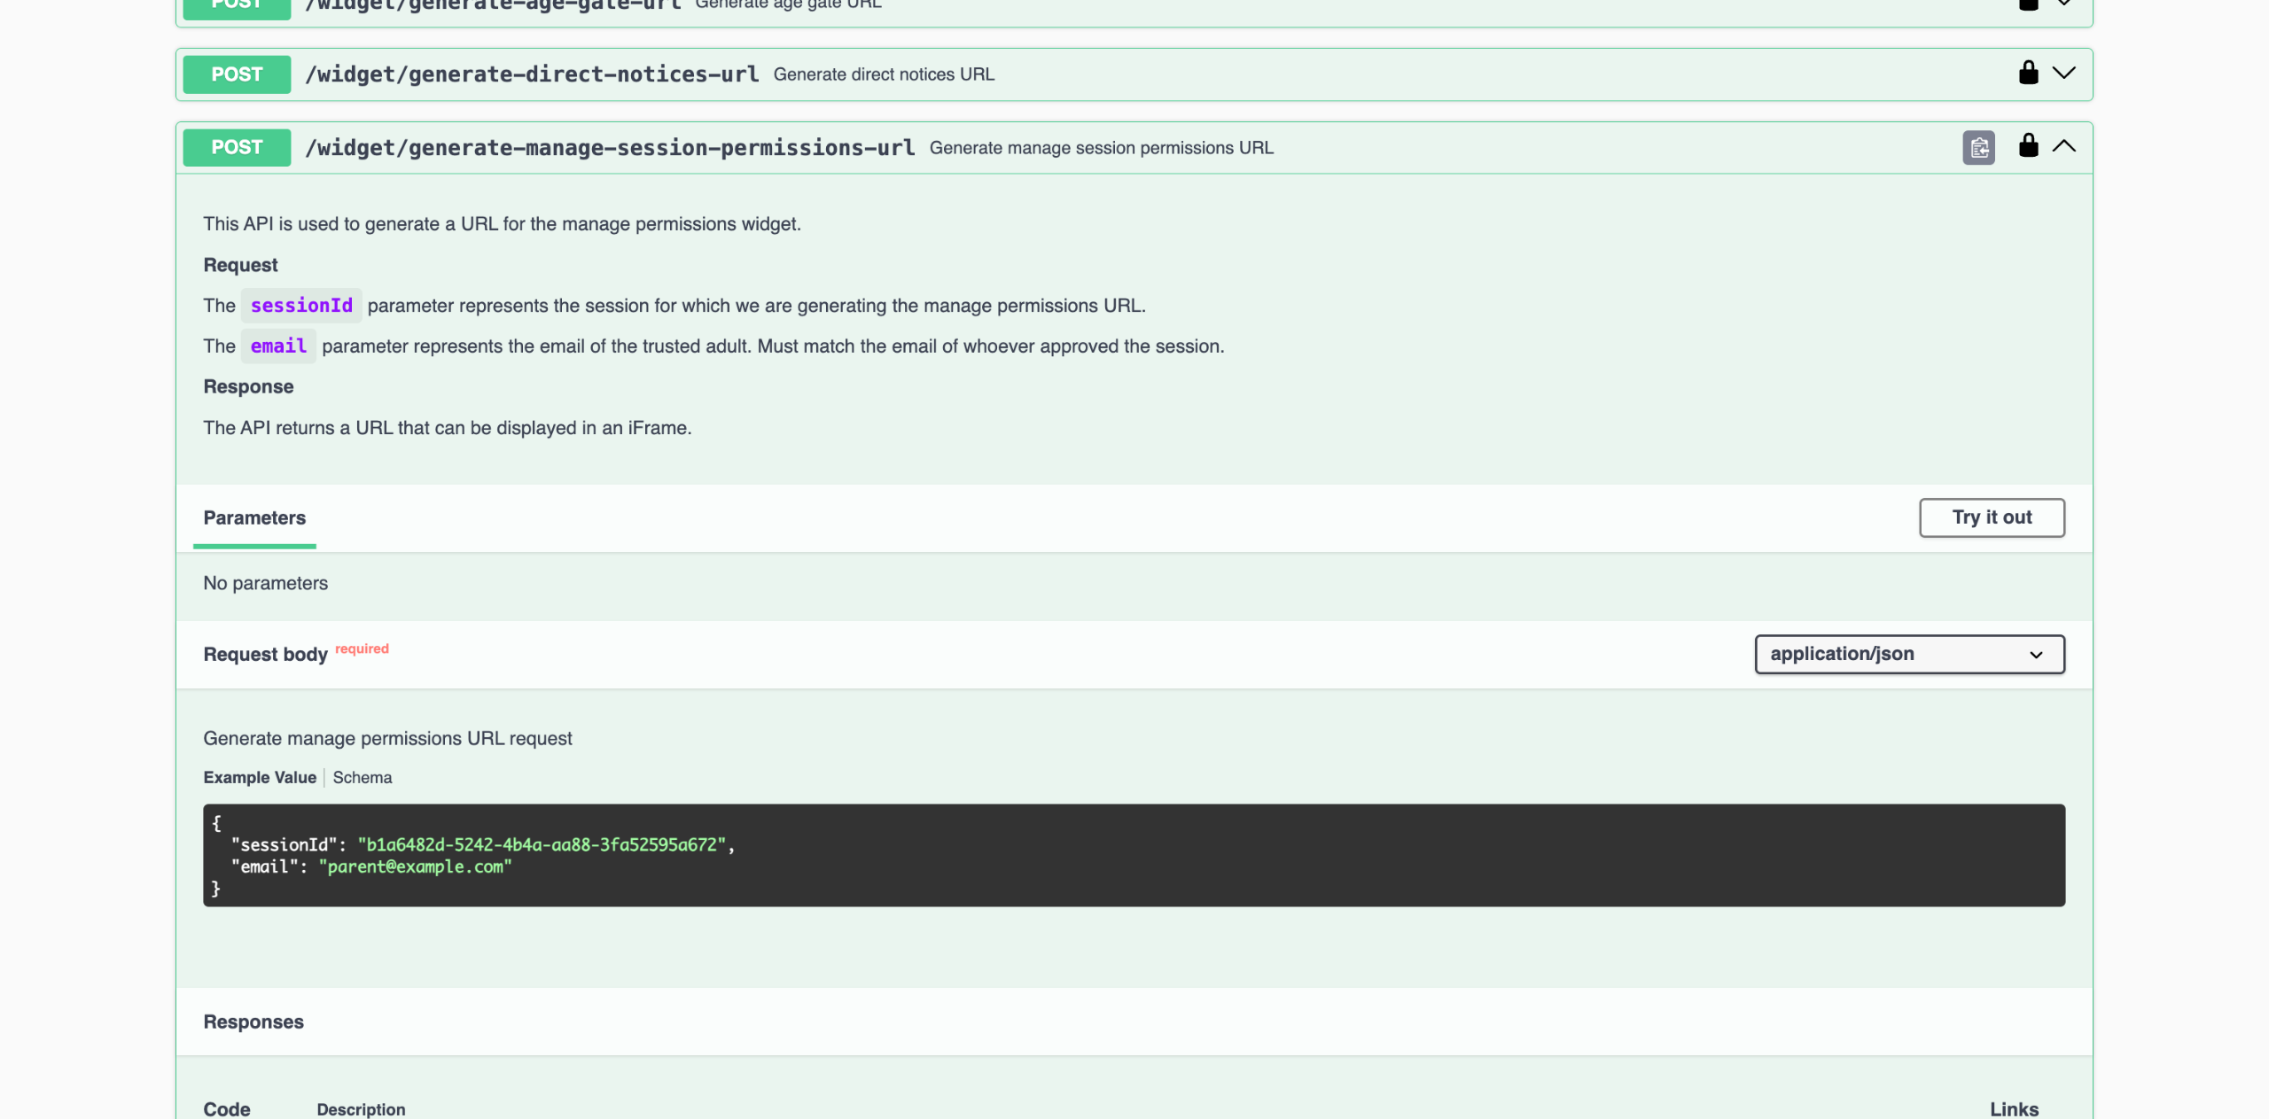Collapse the manage-session-permissions-url endpoint chevron

(x=2063, y=146)
